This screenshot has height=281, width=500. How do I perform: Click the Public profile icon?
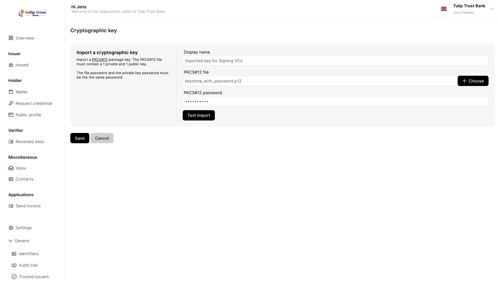coord(11,115)
